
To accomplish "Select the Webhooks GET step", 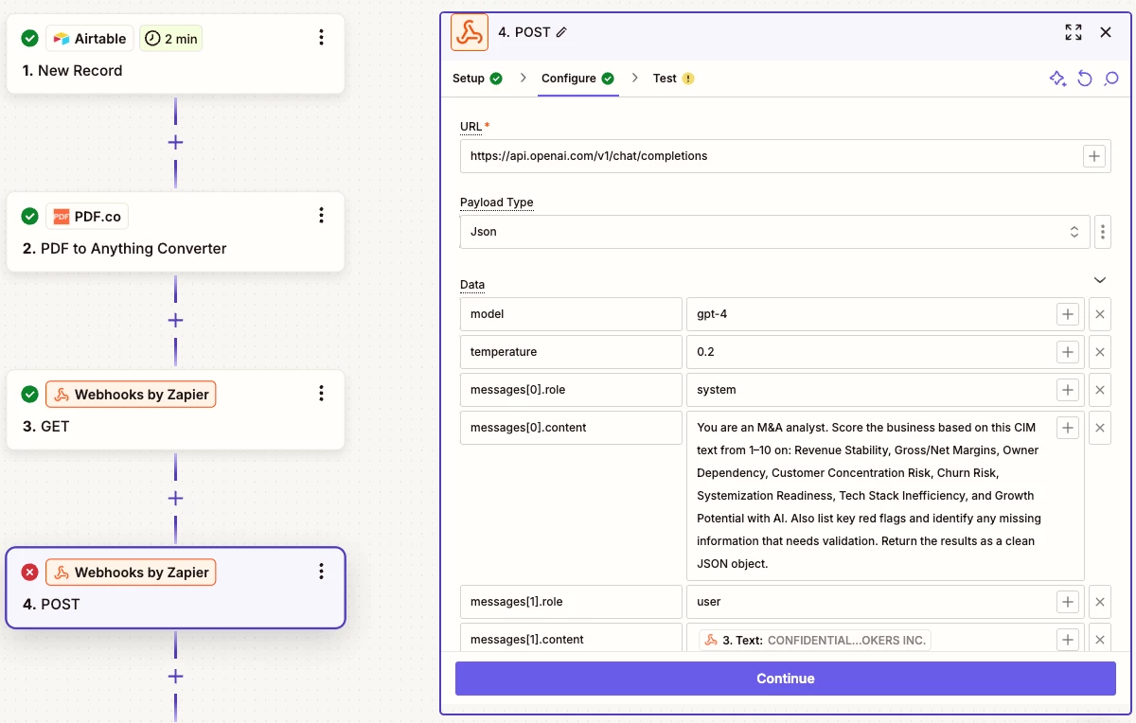I will pyautogui.click(x=176, y=409).
